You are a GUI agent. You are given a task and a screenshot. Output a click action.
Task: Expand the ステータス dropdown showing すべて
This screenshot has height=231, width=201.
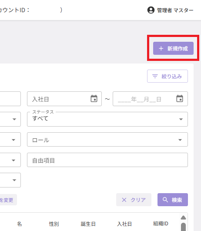[x=107, y=119]
